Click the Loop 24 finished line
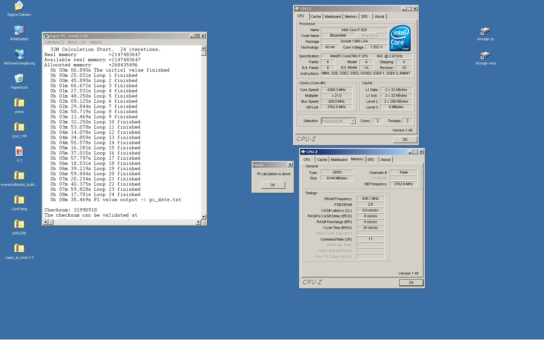544x340 pixels. tap(95, 194)
